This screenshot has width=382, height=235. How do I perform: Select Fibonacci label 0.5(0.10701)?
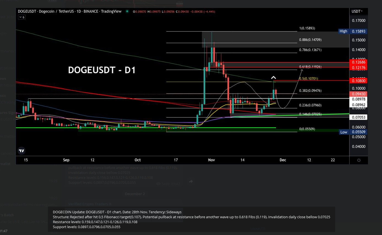click(x=308, y=79)
